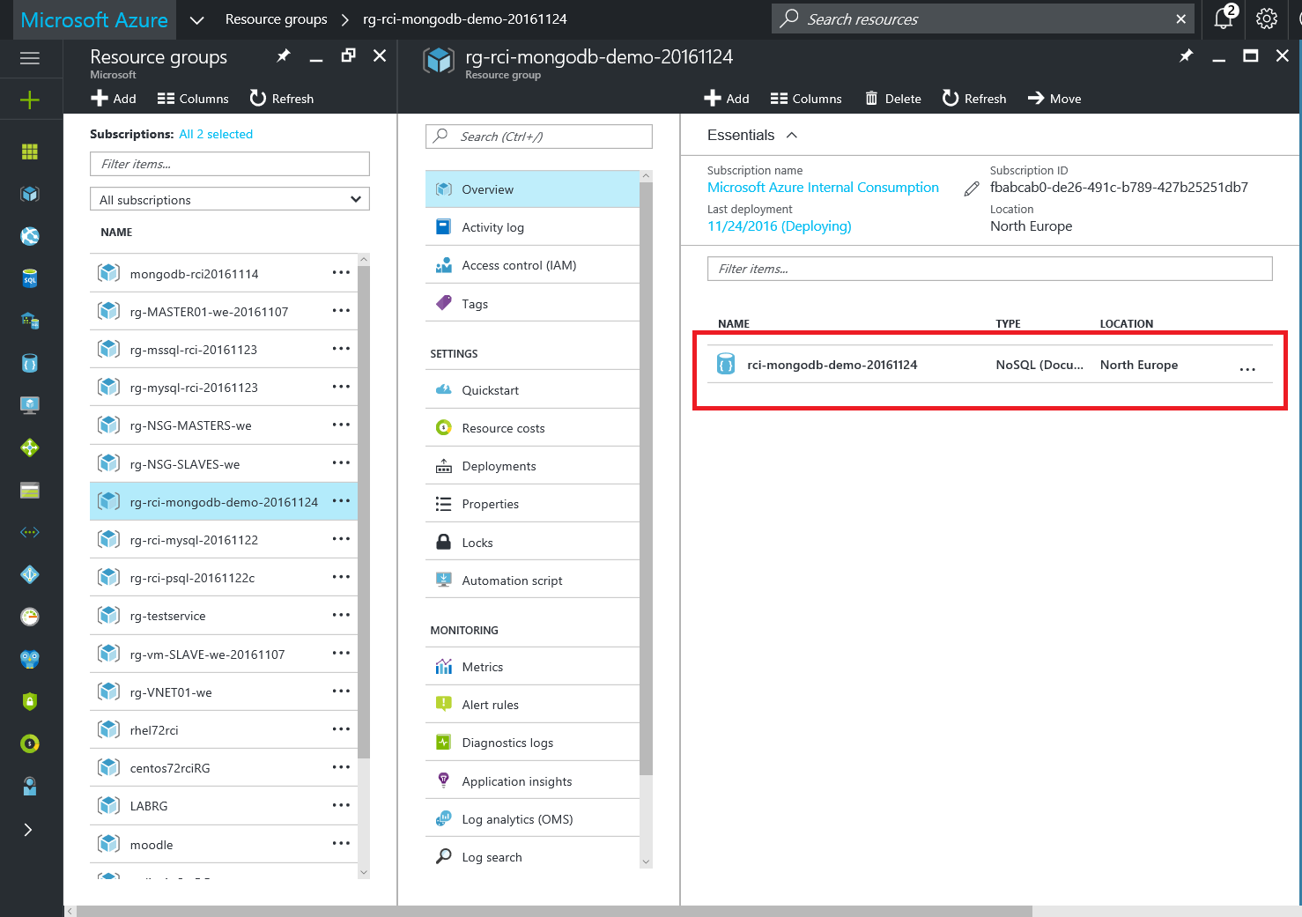Open All resources grid icon in sidebar
The height and width of the screenshot is (917, 1302).
click(30, 152)
